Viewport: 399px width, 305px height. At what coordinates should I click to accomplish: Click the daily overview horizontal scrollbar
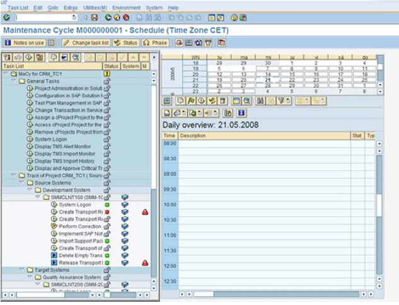click(277, 294)
